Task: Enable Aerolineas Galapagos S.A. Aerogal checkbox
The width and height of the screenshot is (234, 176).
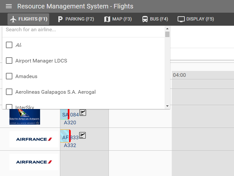Action: point(9,92)
